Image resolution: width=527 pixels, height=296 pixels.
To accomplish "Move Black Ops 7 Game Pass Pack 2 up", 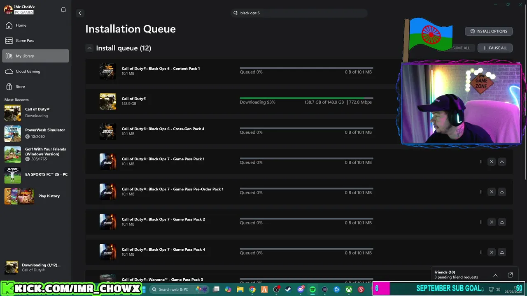I will pos(502,222).
